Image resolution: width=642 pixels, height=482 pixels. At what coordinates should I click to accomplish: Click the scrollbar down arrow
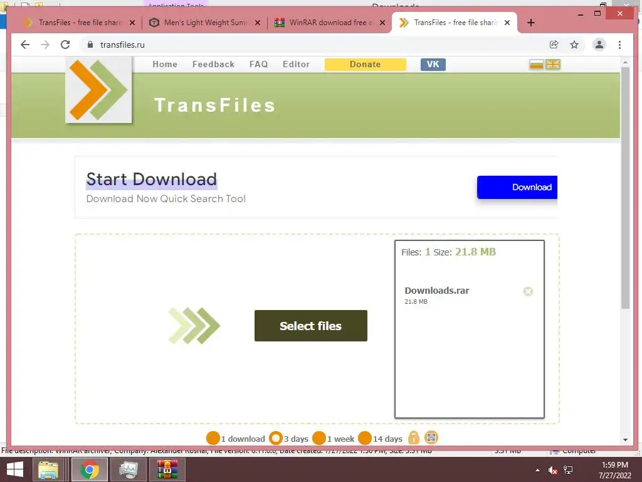pos(625,440)
